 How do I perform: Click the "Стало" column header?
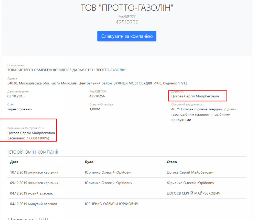(172, 162)
